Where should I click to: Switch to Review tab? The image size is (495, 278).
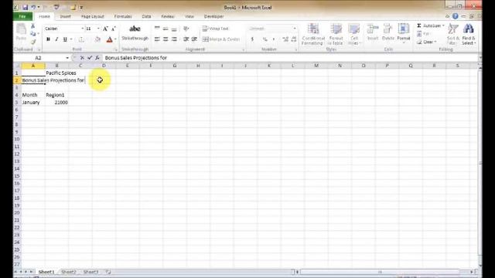[x=168, y=16]
